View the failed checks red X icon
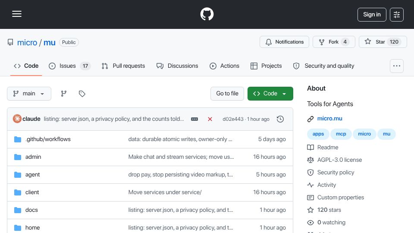Viewport: 414px width, 233px height. tap(210, 119)
